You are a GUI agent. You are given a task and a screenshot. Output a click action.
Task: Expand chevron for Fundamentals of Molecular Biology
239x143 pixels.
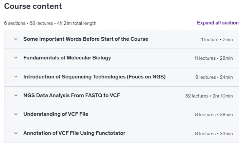click(x=16, y=58)
